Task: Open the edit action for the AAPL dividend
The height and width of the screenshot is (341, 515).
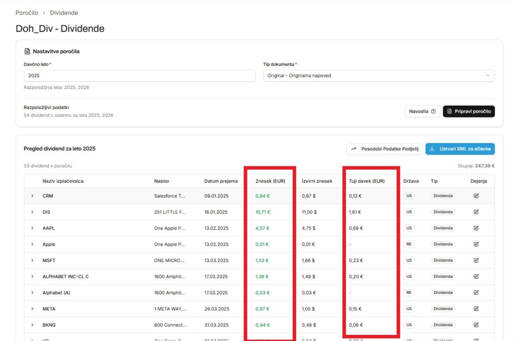Action: [x=476, y=228]
